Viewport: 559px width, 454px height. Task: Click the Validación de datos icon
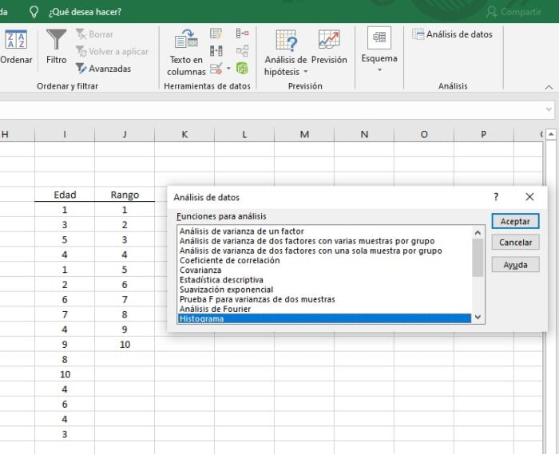pos(216,69)
